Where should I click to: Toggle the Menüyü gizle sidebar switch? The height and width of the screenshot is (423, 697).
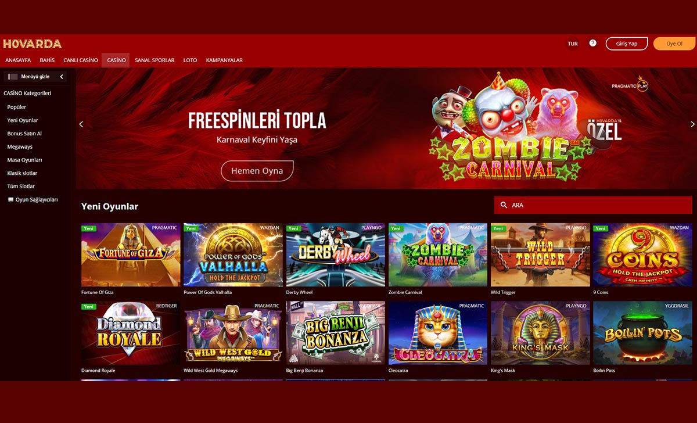(x=13, y=77)
